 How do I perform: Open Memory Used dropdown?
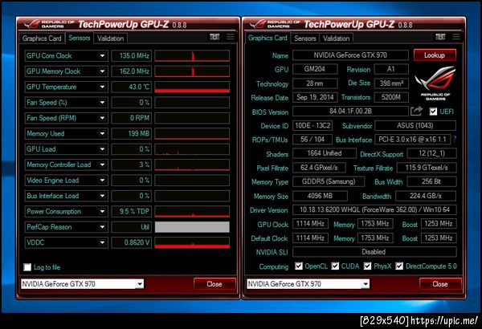click(102, 134)
